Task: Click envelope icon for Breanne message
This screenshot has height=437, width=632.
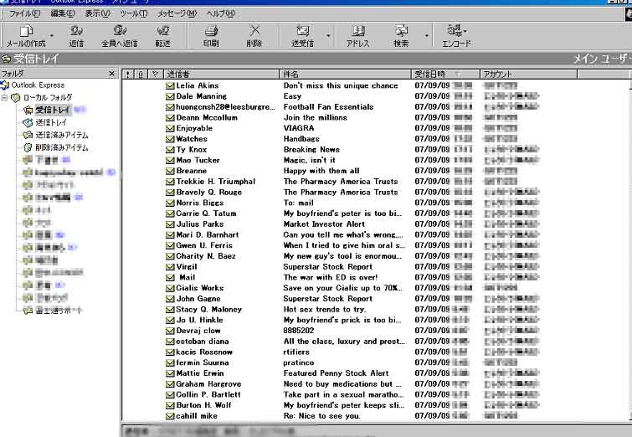Action: tap(170, 171)
